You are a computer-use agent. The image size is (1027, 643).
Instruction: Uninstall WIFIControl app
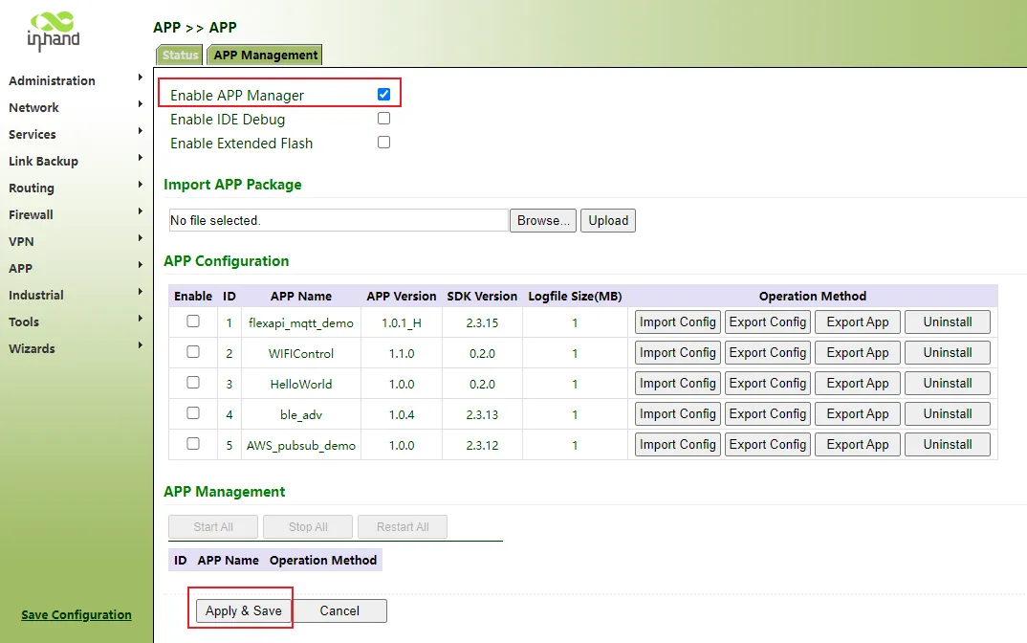(x=947, y=353)
